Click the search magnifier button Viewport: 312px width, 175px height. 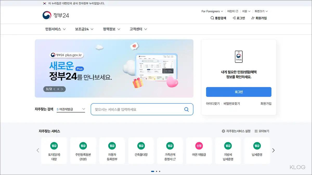(x=186, y=109)
